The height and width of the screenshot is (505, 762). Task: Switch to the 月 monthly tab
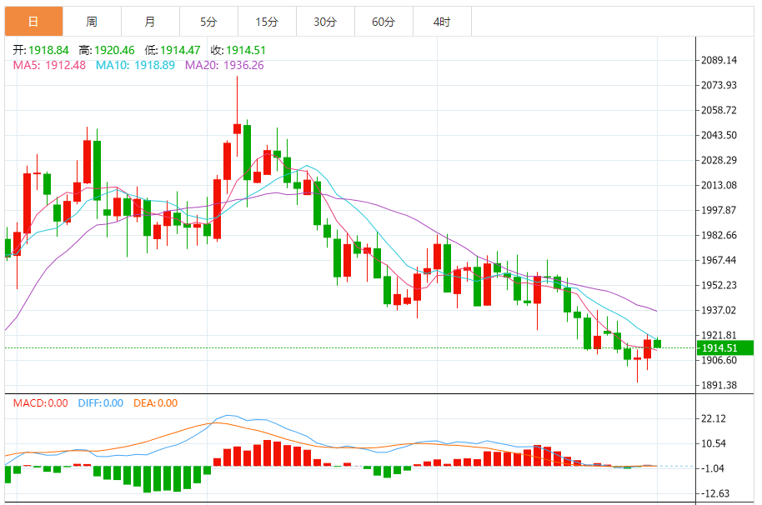(150, 22)
